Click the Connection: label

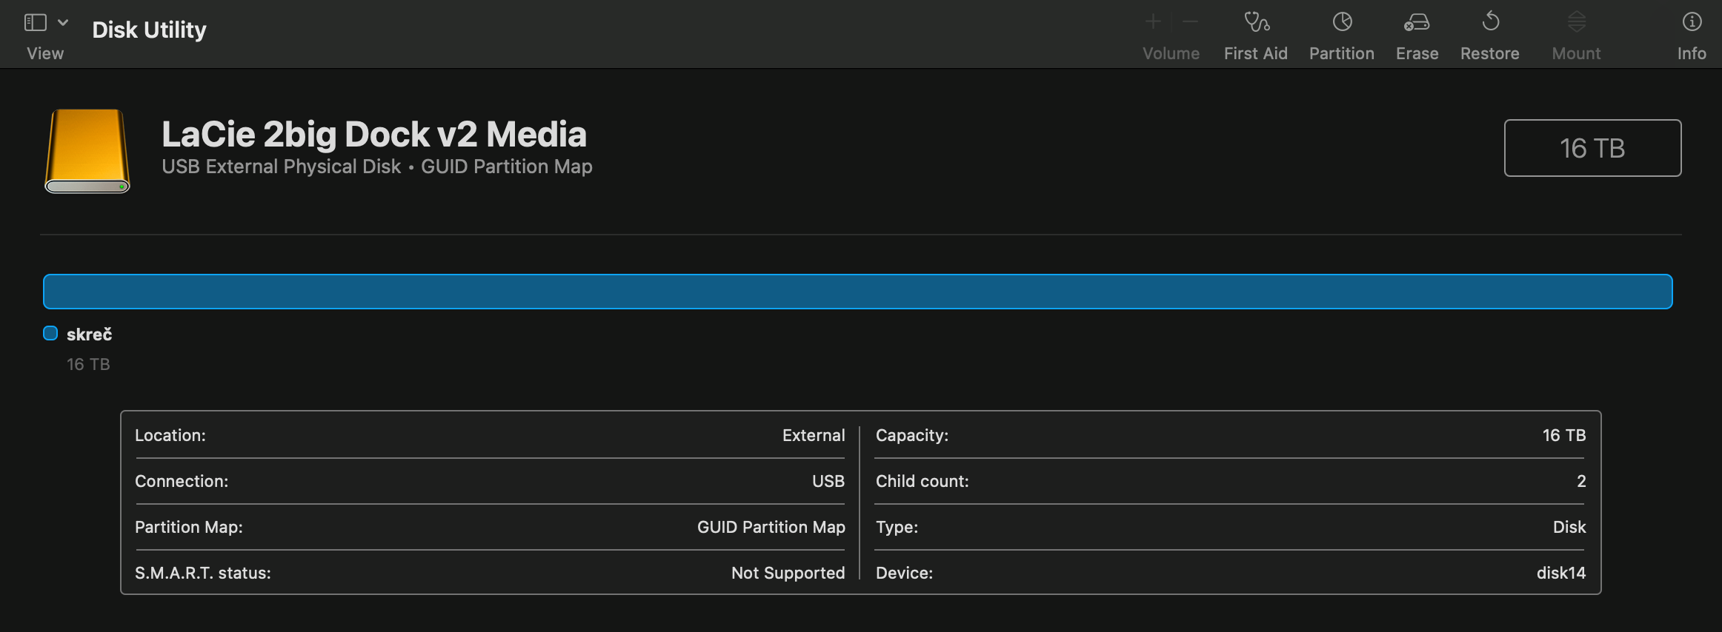182,481
